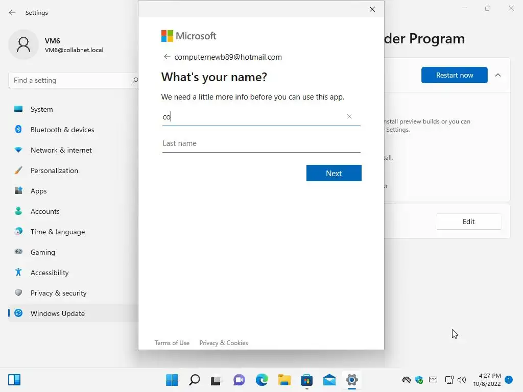
Task: Open the Mail app from the taskbar
Action: click(x=329, y=380)
